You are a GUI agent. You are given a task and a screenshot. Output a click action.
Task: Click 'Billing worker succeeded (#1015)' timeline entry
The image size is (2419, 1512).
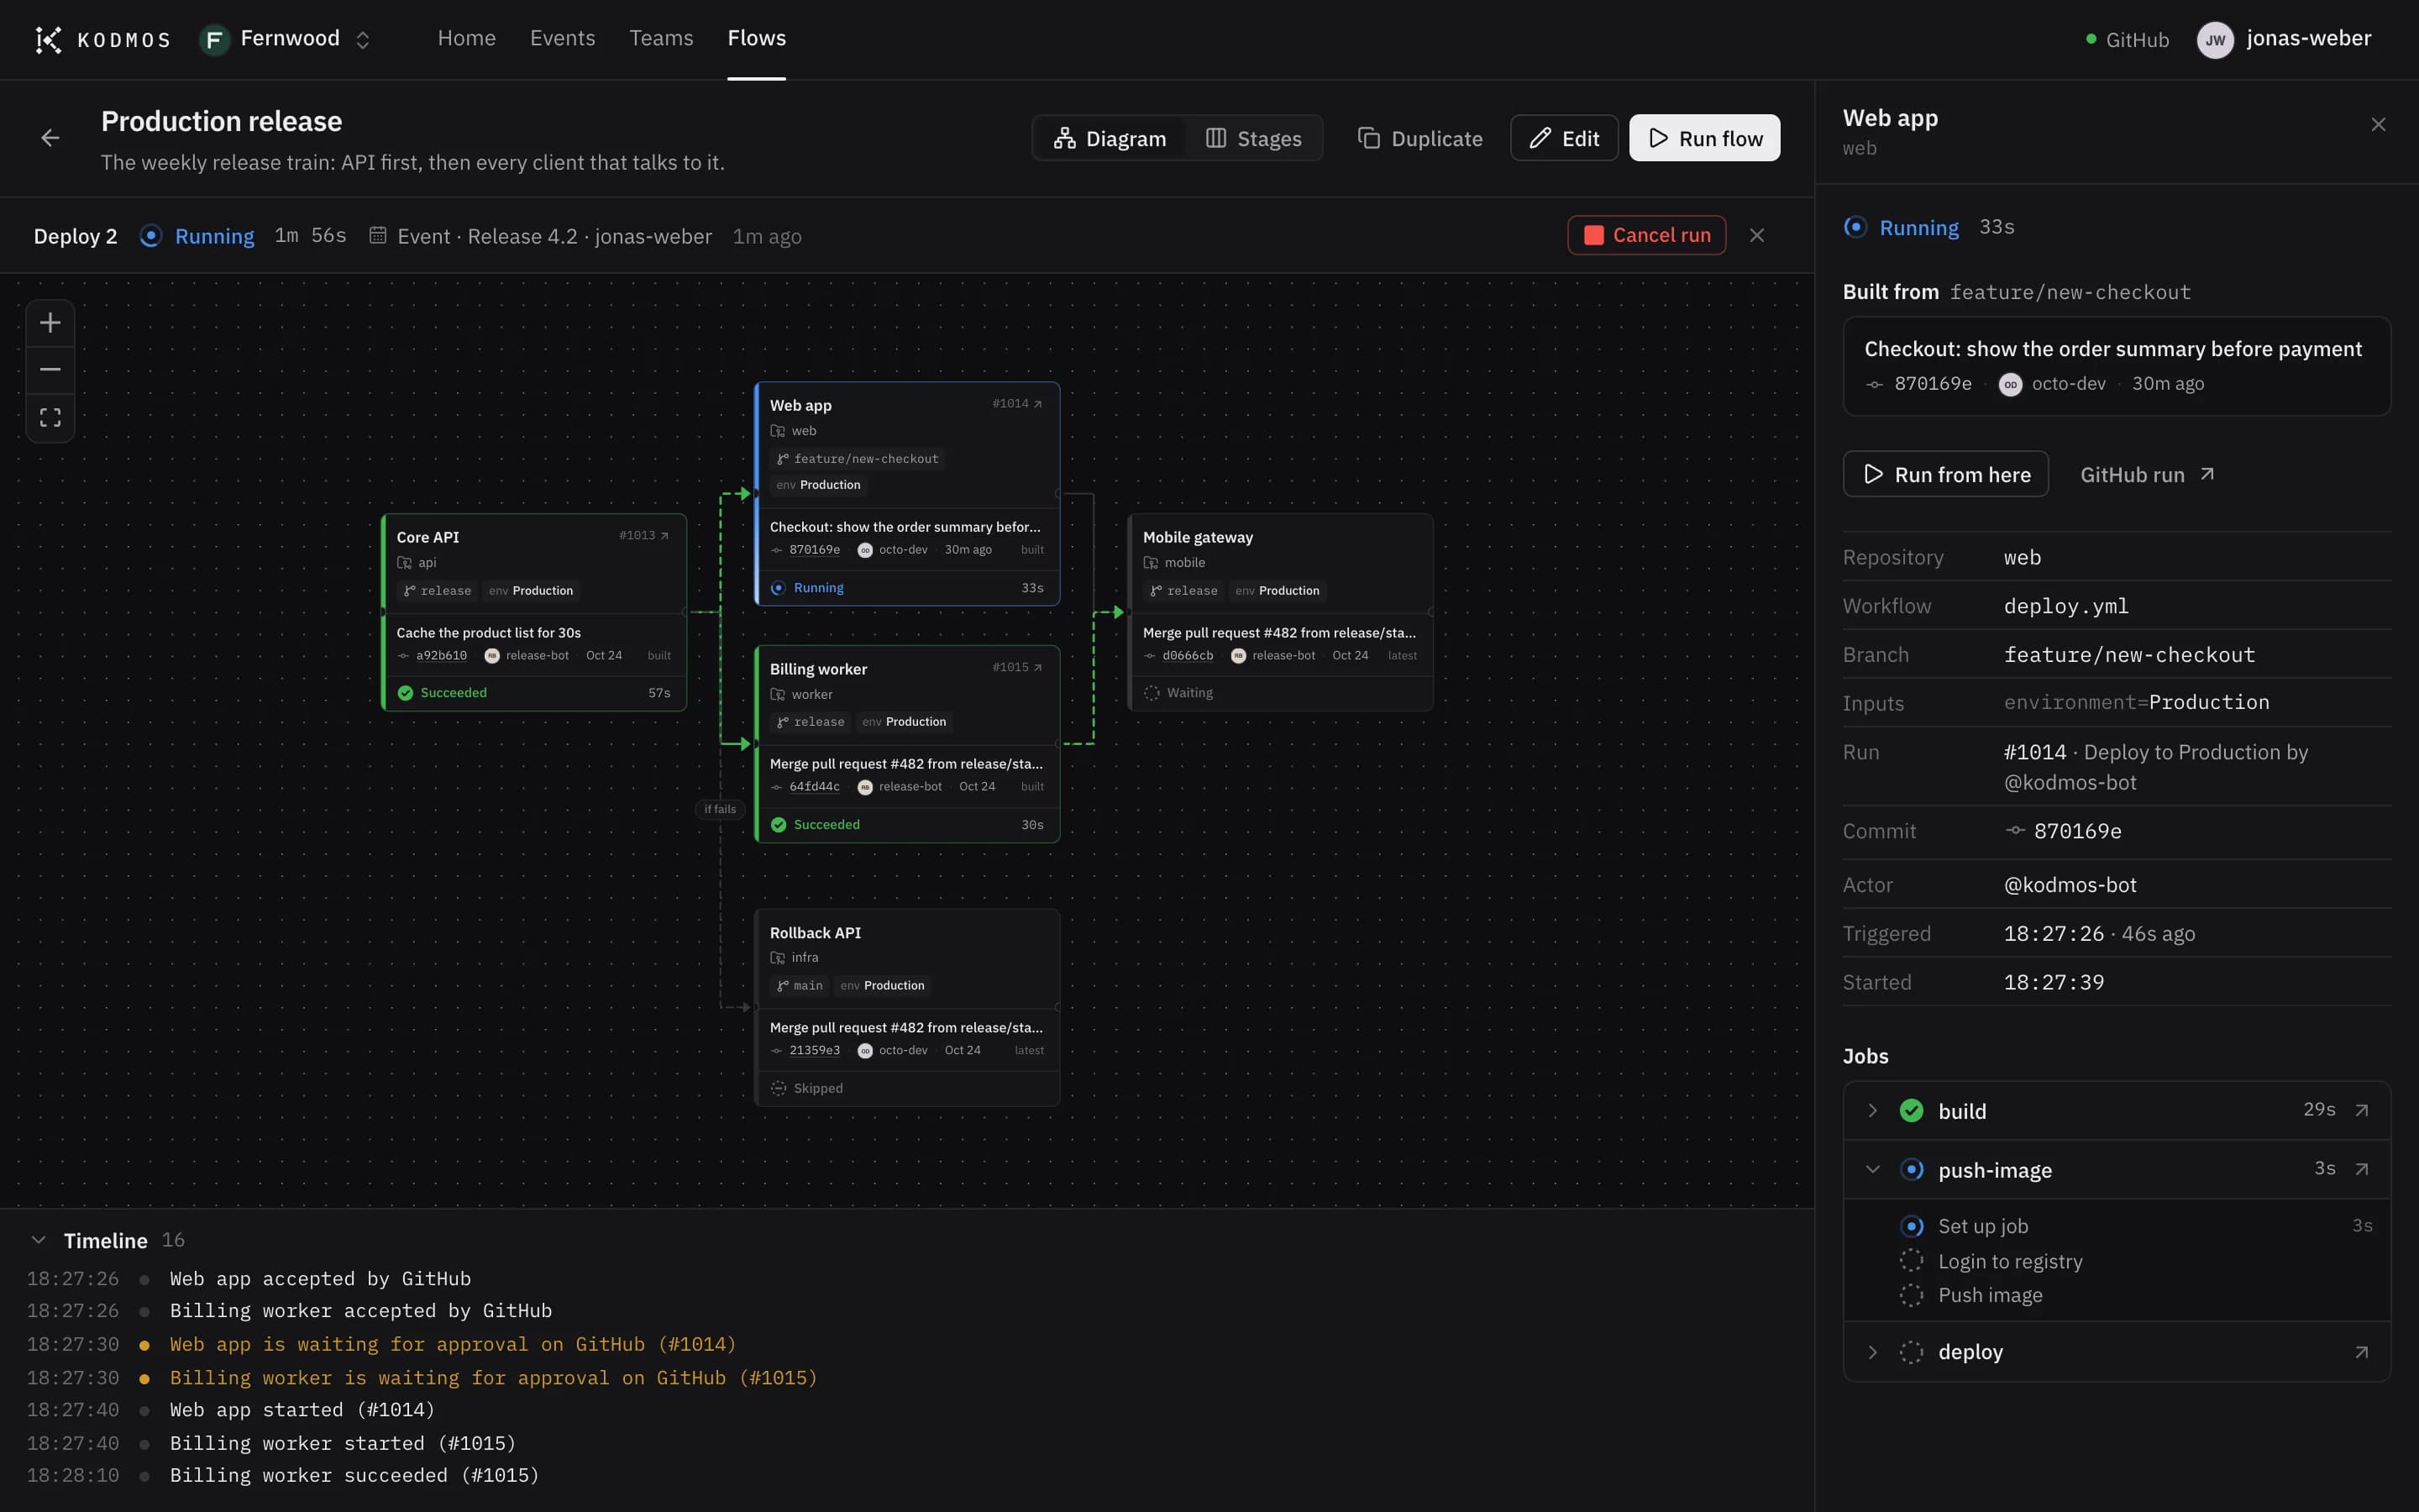pos(354,1475)
